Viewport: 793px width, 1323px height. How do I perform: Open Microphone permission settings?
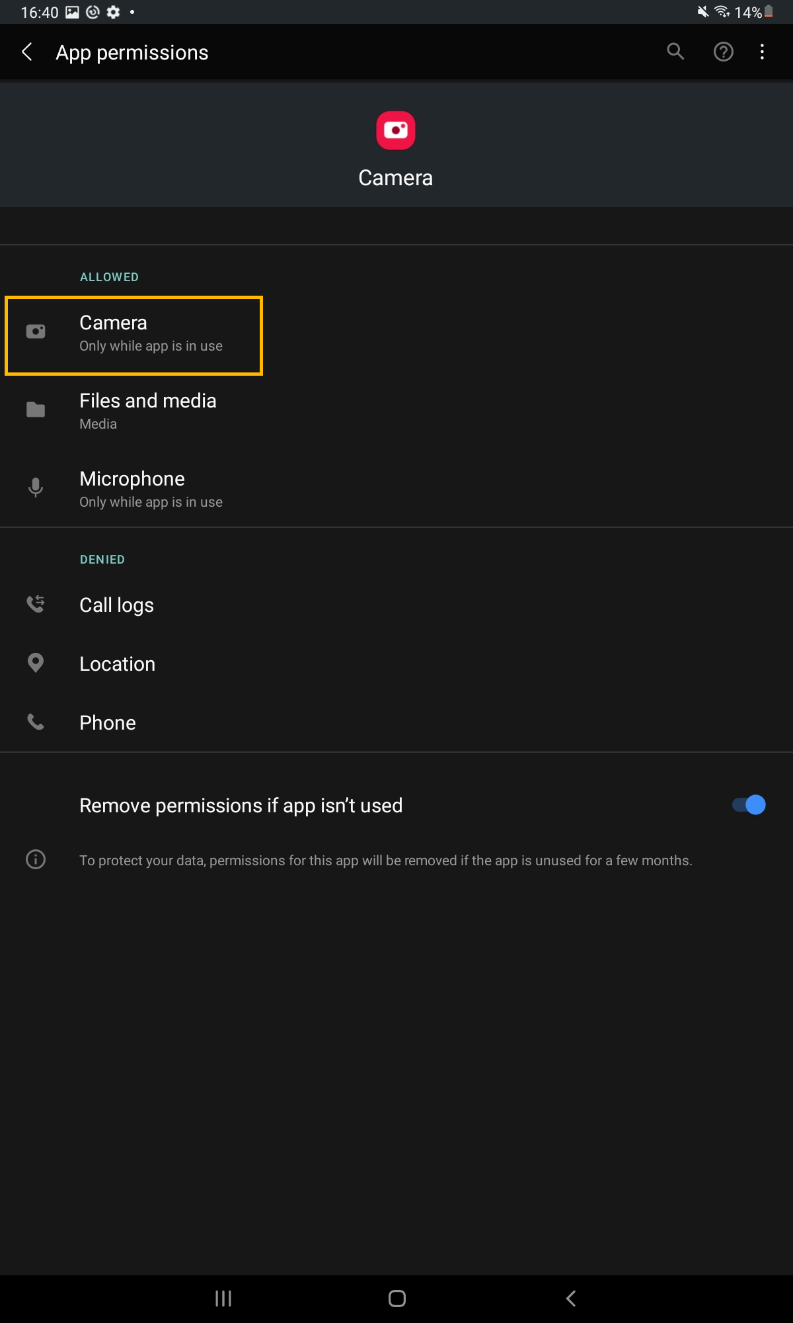coord(151,489)
